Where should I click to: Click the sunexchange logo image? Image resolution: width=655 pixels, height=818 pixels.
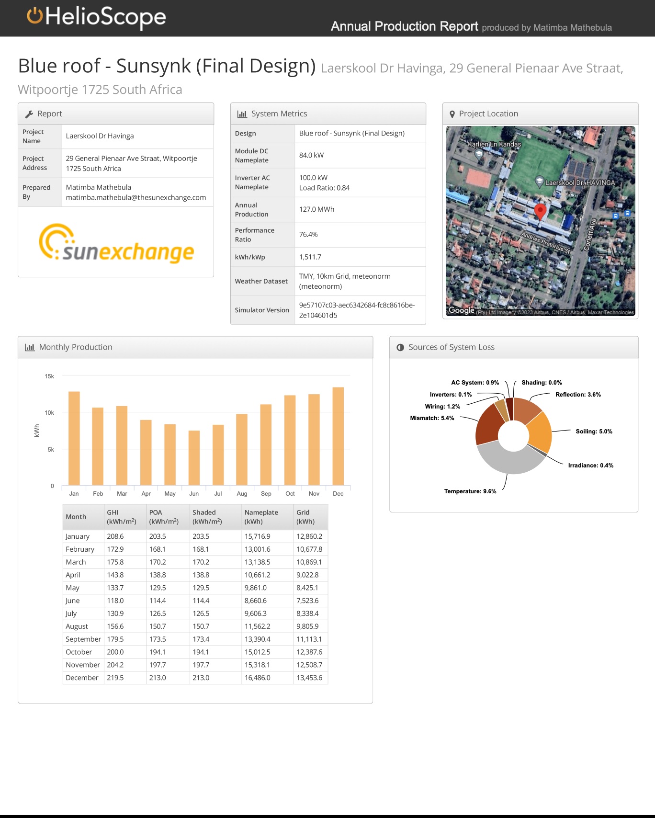click(116, 243)
